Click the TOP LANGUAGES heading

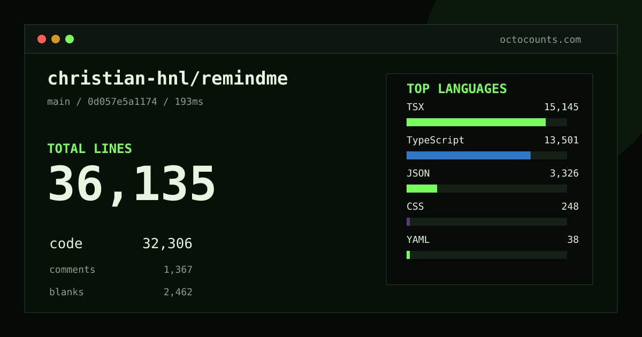pos(457,89)
